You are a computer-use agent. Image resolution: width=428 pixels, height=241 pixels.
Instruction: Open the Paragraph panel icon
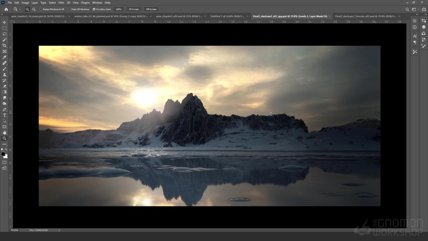click(x=415, y=42)
